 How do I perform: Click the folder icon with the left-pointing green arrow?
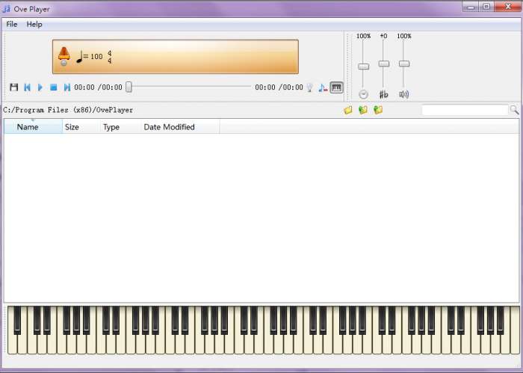[x=363, y=110]
